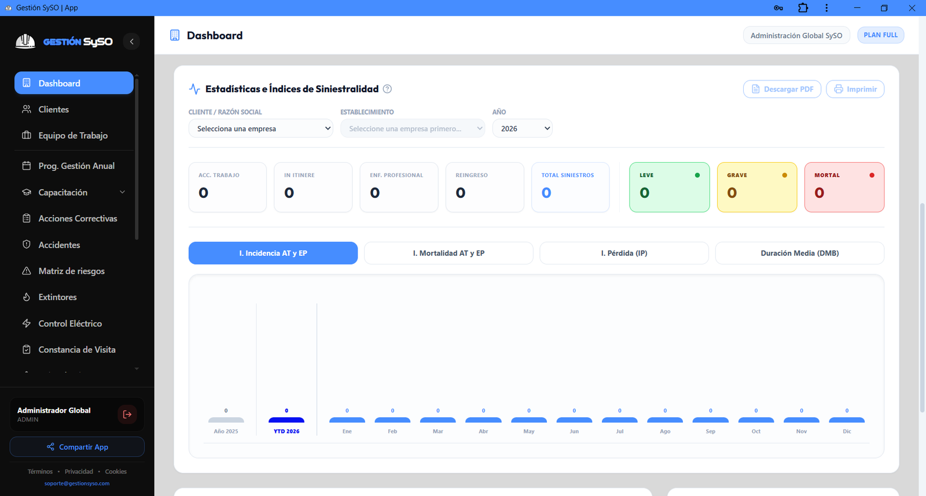Click the Jun bar in chart
The image size is (926, 496).
[x=574, y=420]
